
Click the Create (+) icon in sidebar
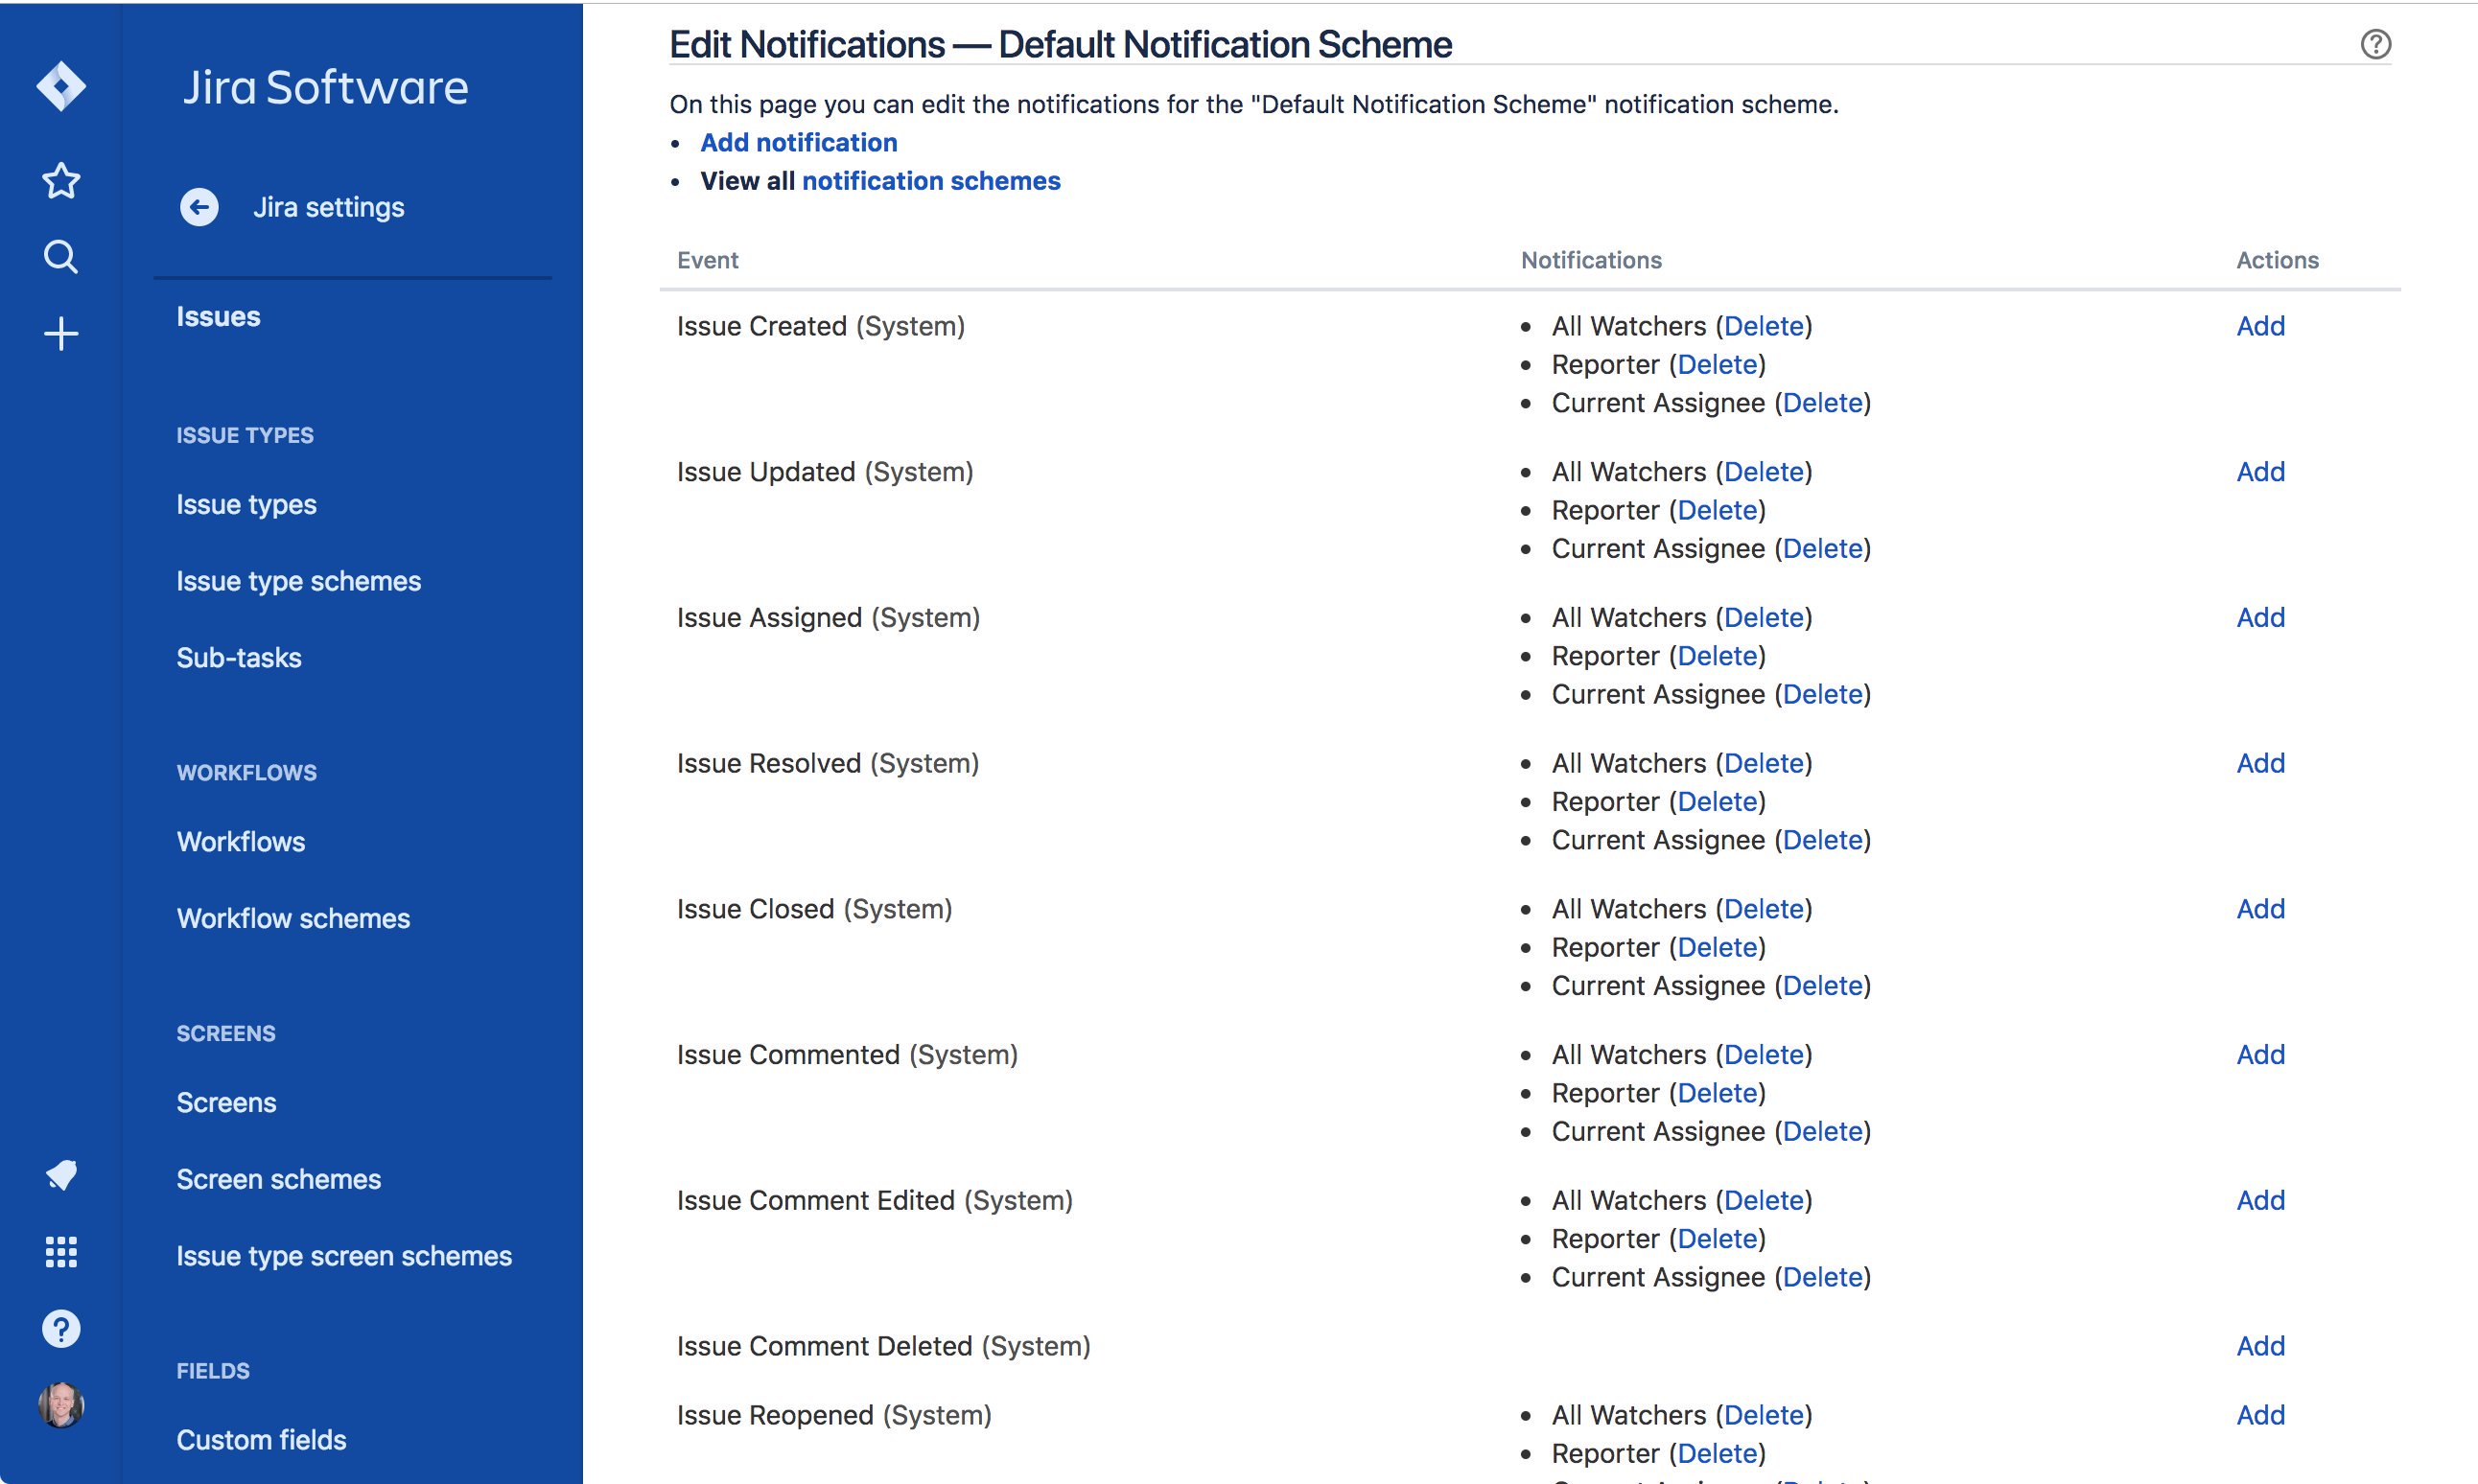(60, 333)
